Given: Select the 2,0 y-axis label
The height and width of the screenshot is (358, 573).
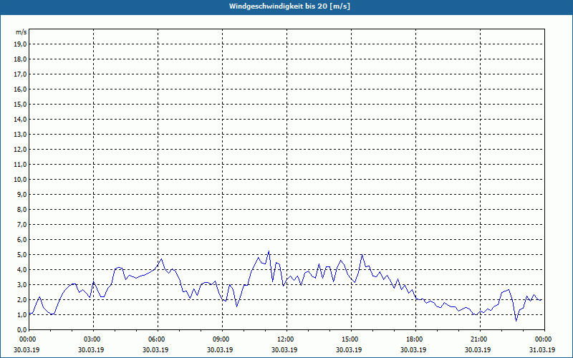Looking at the screenshot, I should (22, 299).
